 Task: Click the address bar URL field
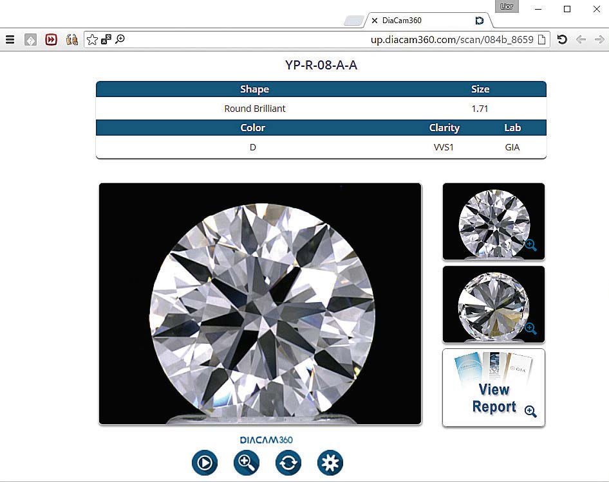pos(322,40)
